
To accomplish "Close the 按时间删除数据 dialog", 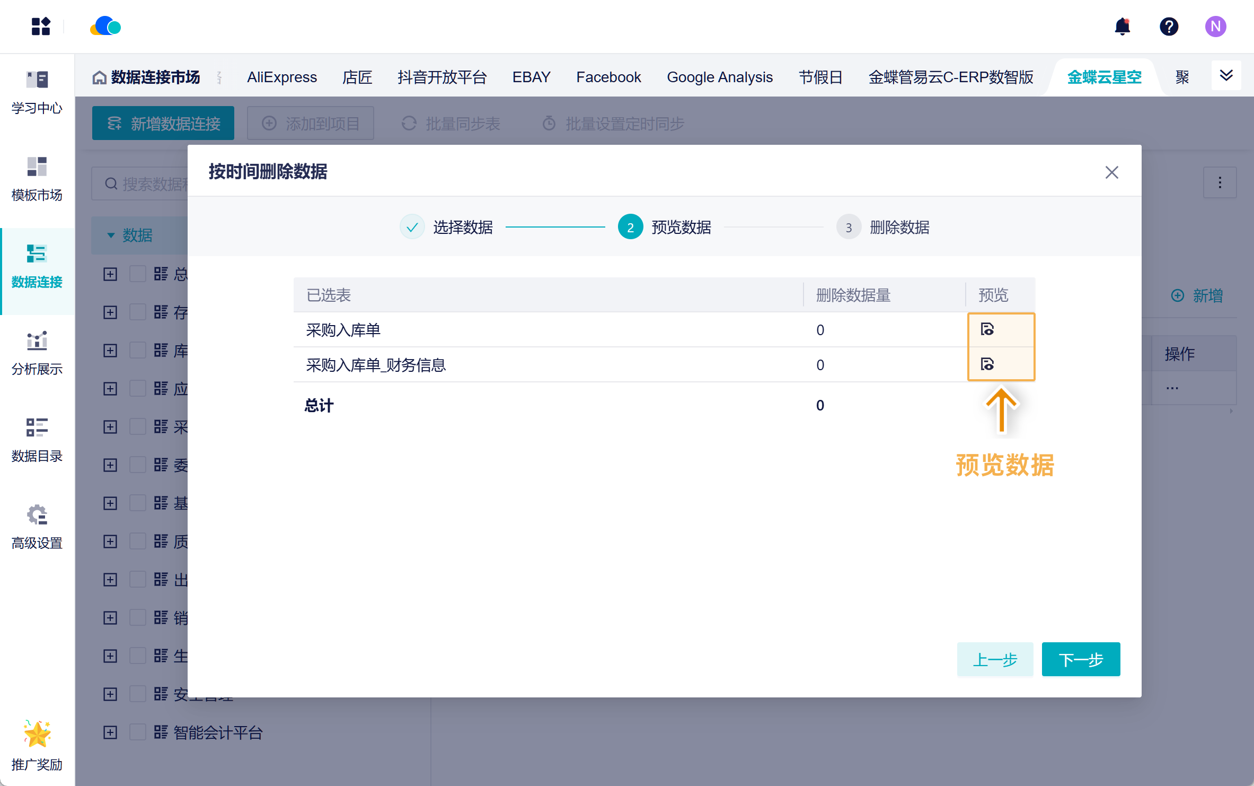I will [1111, 172].
